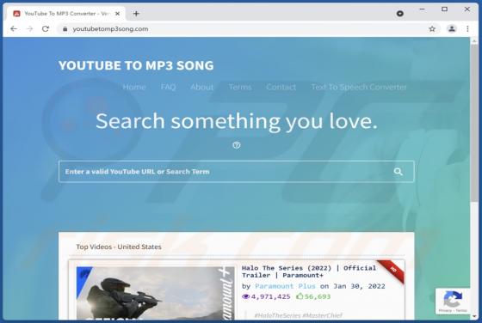The image size is (482, 323).
Task: Close the YouTube To MP3 Converter tab
Action: click(x=117, y=14)
